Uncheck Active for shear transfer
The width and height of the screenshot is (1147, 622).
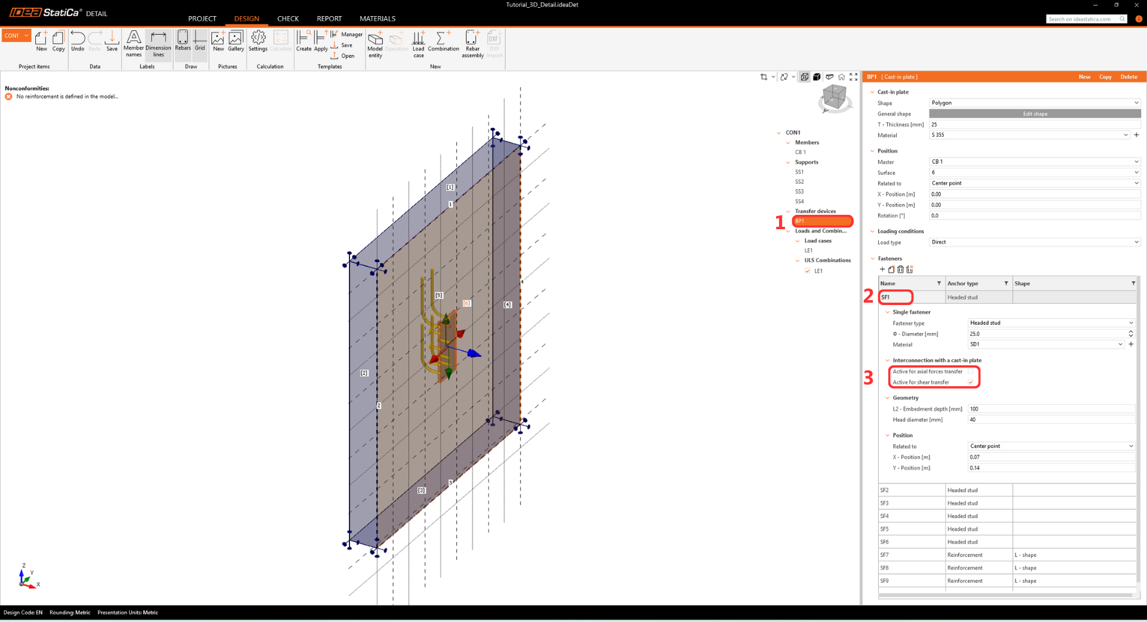tap(971, 382)
